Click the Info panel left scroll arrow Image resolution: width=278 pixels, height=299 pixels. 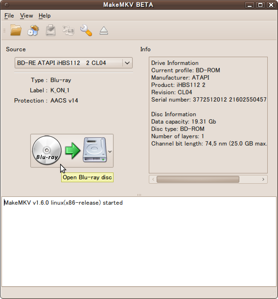153,179
